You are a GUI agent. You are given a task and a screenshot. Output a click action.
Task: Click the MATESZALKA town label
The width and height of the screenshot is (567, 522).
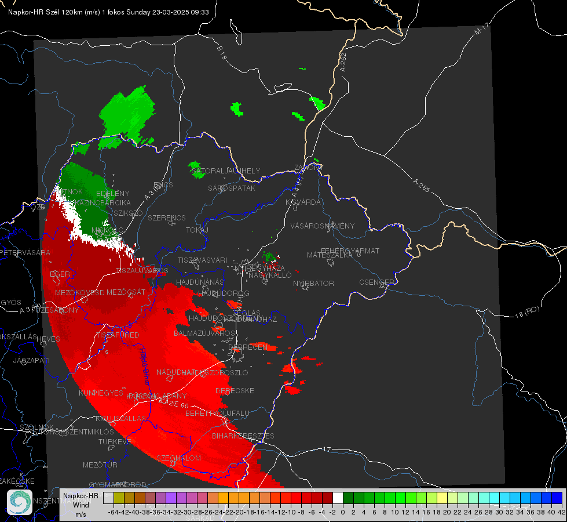[x=330, y=255]
